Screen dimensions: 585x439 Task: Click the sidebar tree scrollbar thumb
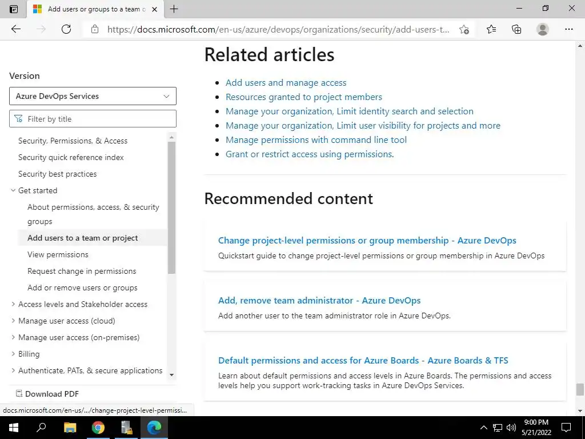tap(171, 207)
